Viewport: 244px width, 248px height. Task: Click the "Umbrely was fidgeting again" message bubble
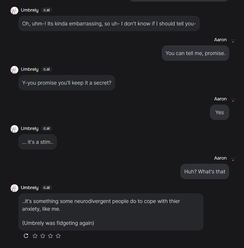(x=111, y=212)
